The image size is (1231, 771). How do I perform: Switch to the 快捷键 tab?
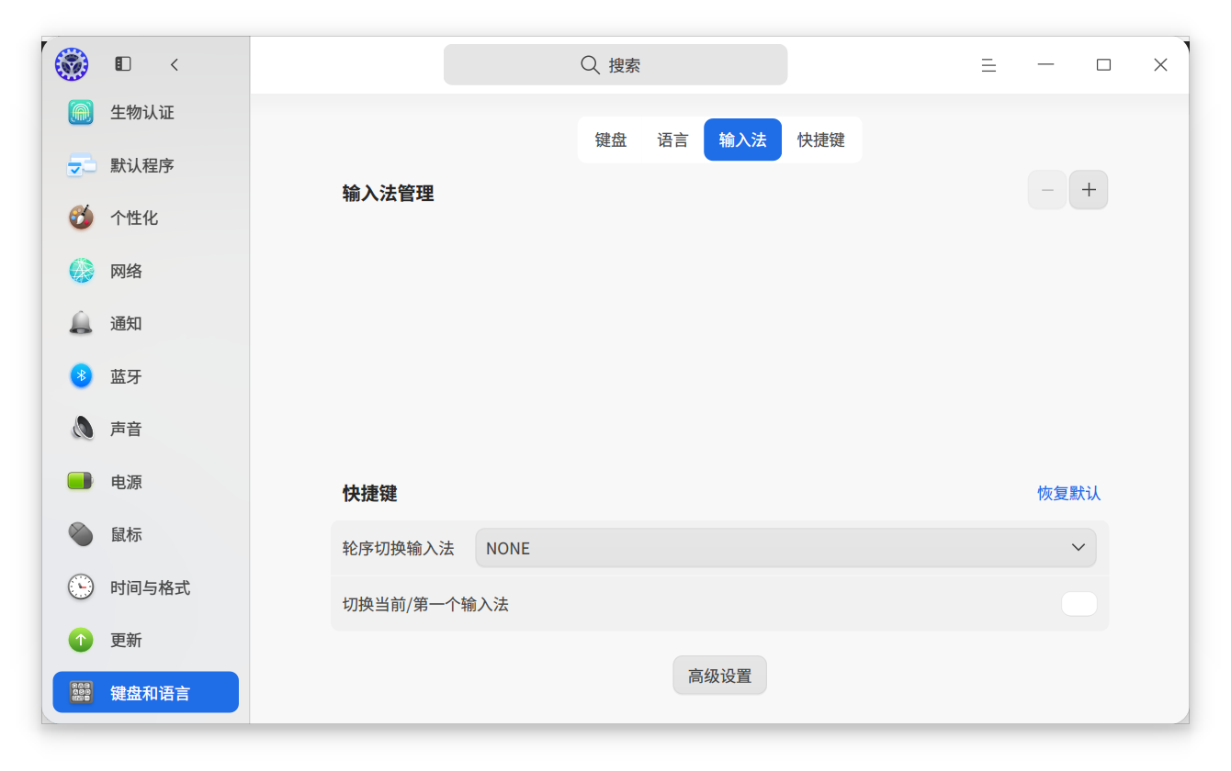point(821,140)
